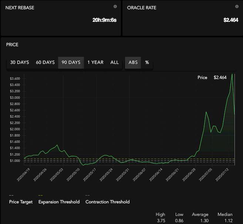
Task: Switch chart range to 30 DAYS
Action: [x=20, y=62]
